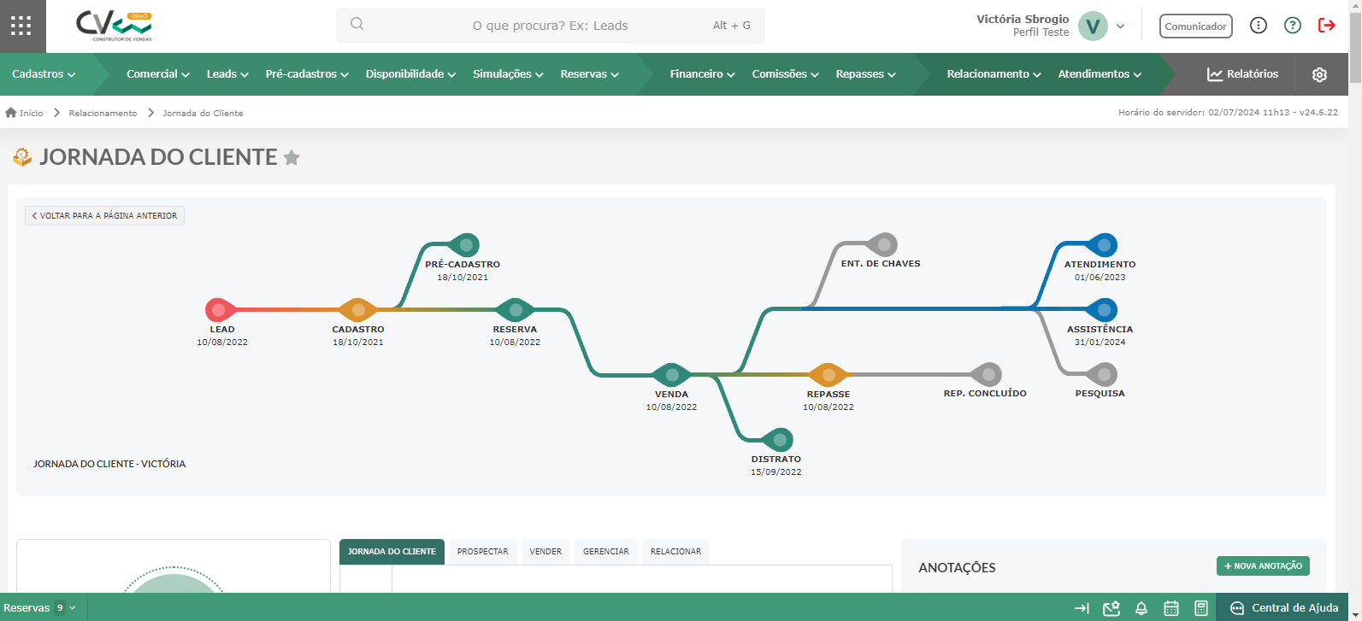Switch to the RELACIONAR tab

coord(675,552)
